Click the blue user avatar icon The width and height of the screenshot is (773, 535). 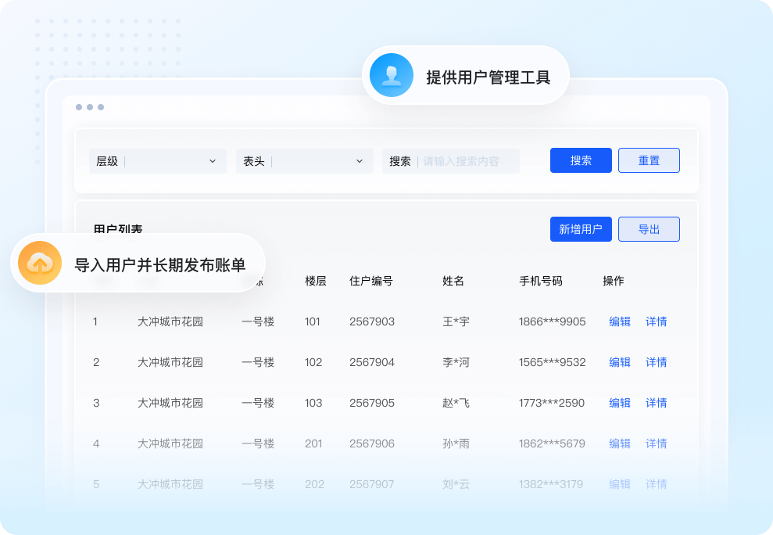391,76
